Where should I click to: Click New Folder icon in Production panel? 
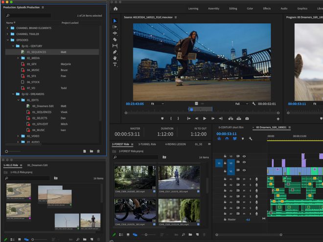pos(92,151)
